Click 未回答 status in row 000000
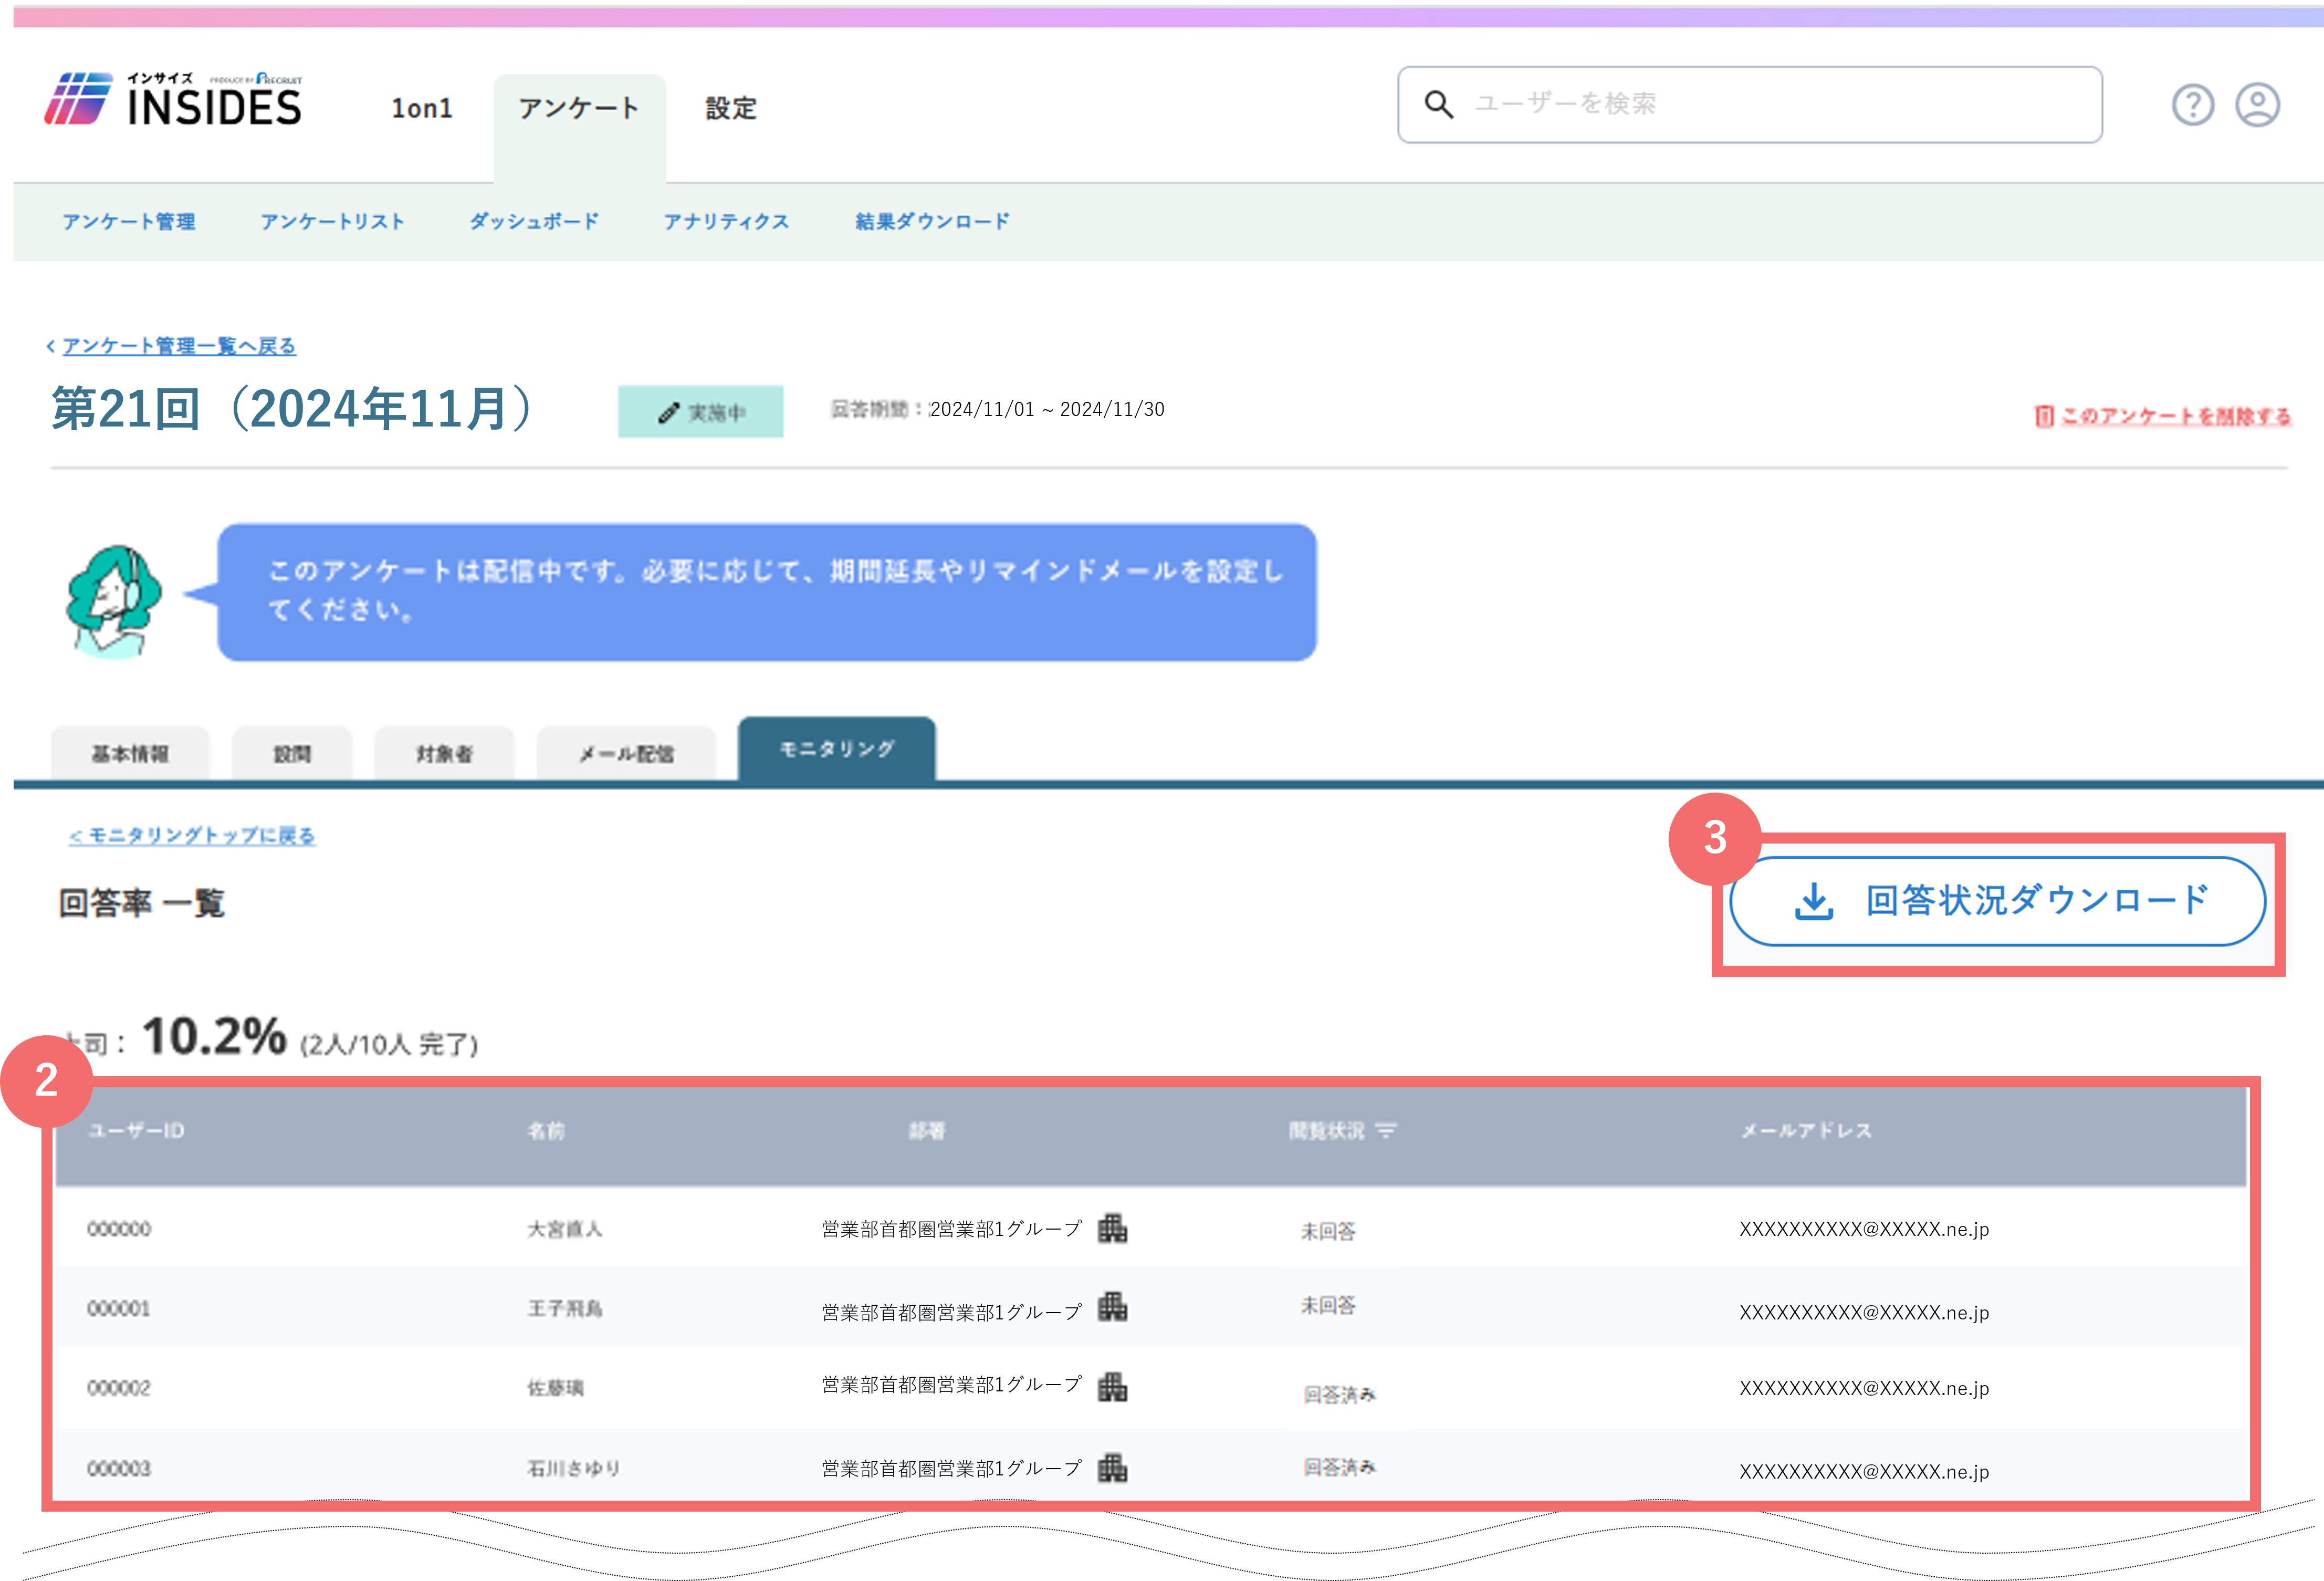Screen dimensions: 2324x1581 tap(1328, 1232)
